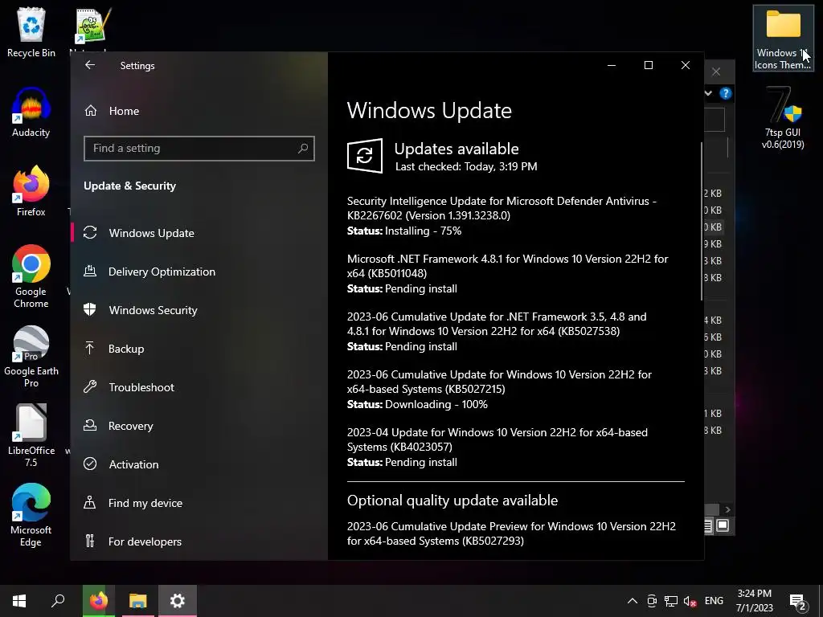Open the 7tsp GUI v0.6(2019) desktop icon
823x617 pixels.
pyautogui.click(x=783, y=118)
